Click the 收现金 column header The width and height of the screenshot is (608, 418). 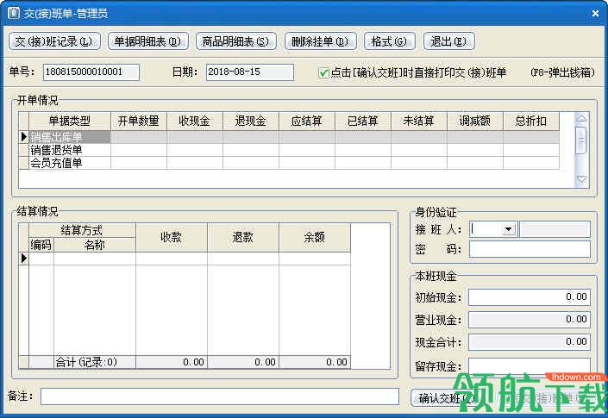pos(195,121)
